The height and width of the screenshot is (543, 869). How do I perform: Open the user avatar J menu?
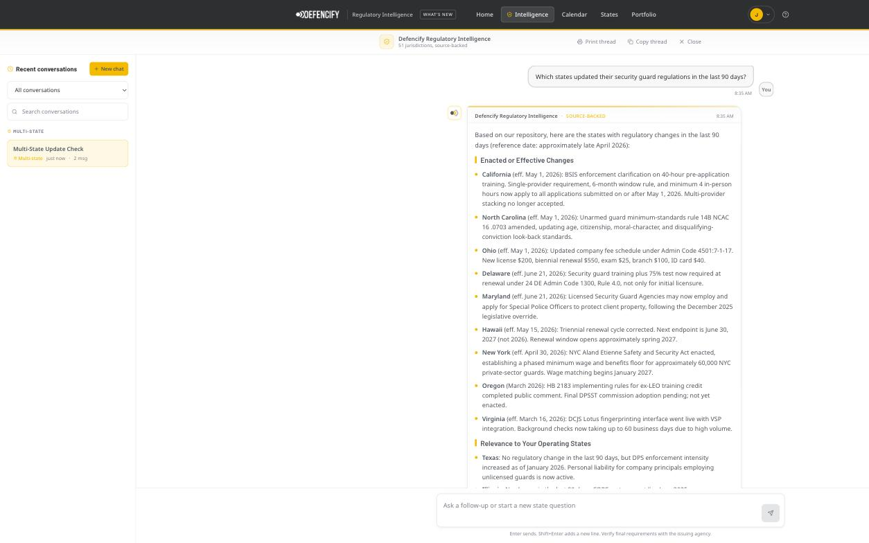click(x=761, y=14)
